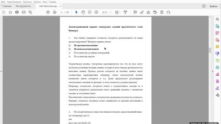Zoom out with minus icon
This screenshot has height=124, width=221.
point(90,12)
